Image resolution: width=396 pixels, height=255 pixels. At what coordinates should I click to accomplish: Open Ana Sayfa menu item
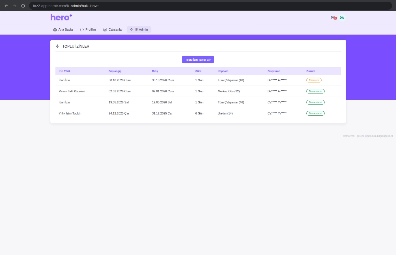point(63,29)
